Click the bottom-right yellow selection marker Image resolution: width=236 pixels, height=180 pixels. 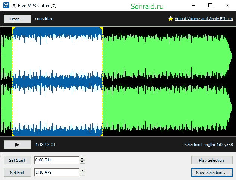(x=101, y=135)
